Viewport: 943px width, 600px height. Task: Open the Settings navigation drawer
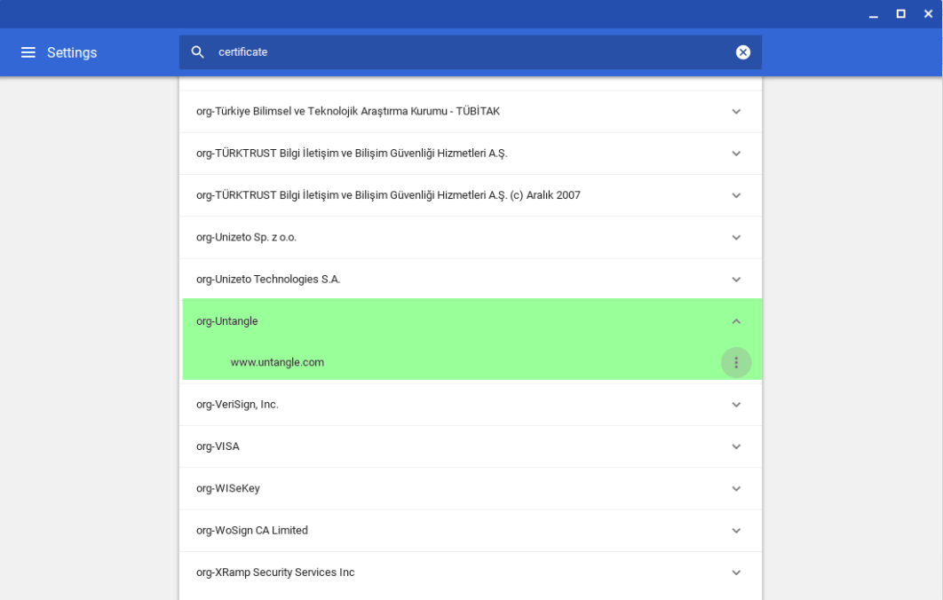tap(28, 52)
